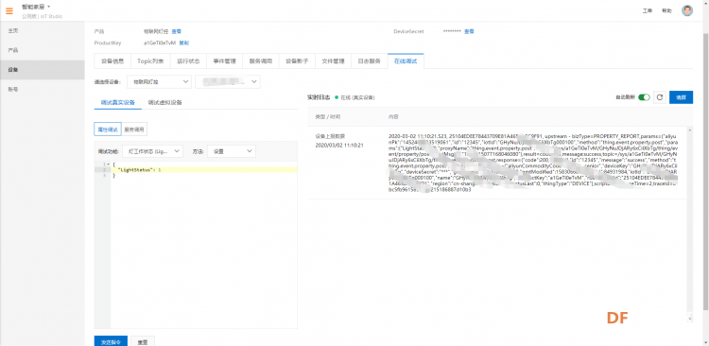Click the a1GeTl0eTvM ProductKey value
Screen dimensions: 709x346
tap(160, 43)
